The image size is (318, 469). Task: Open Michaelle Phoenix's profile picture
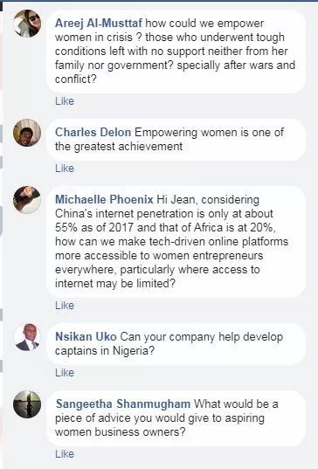point(27,200)
